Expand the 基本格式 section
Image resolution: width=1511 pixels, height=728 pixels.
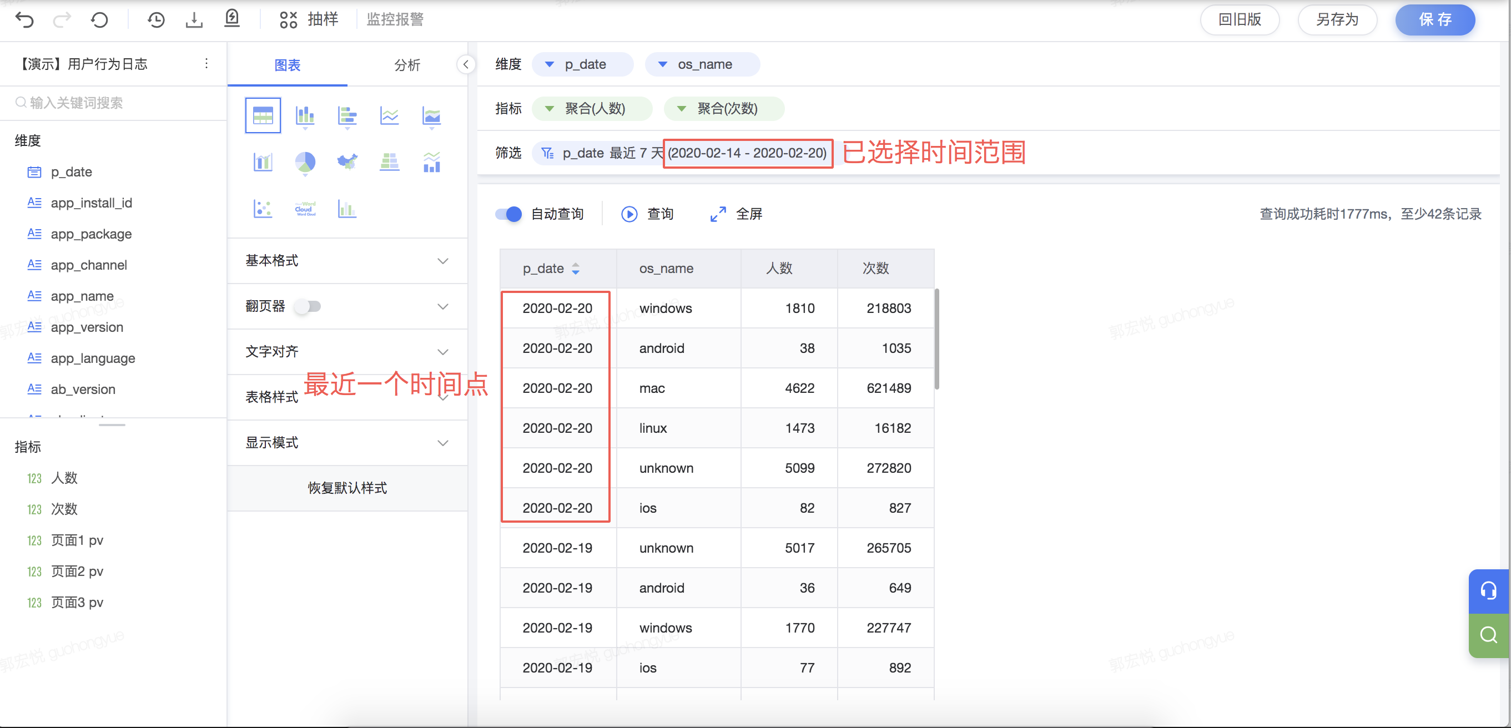(x=347, y=261)
